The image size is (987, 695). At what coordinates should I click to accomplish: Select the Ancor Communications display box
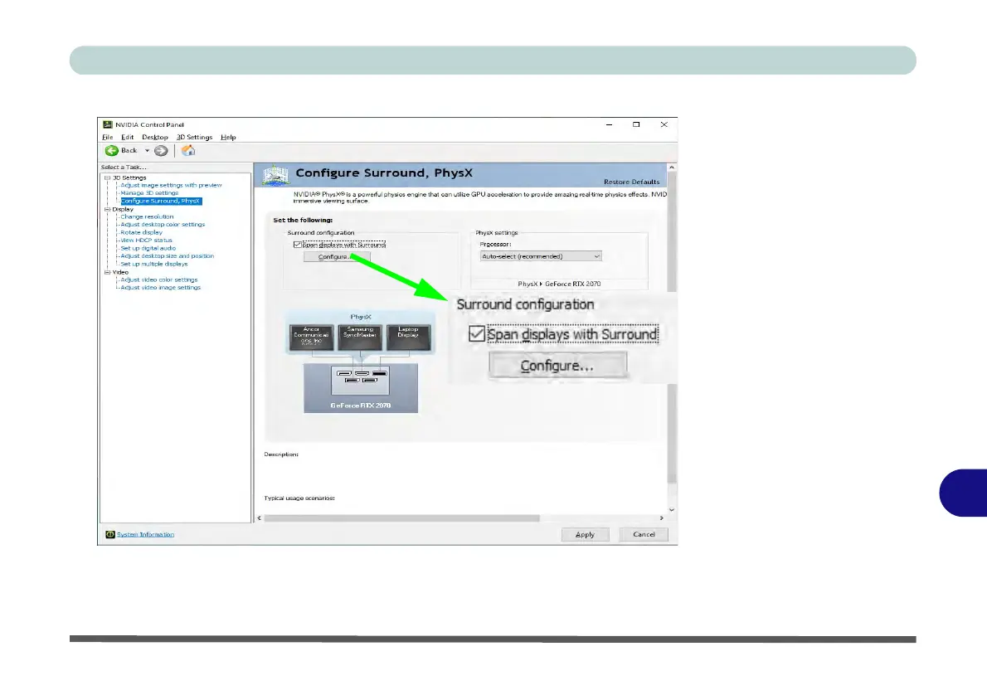coord(312,338)
